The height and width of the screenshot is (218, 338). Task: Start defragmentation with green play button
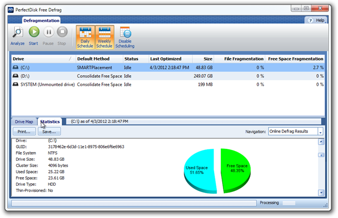(34, 32)
